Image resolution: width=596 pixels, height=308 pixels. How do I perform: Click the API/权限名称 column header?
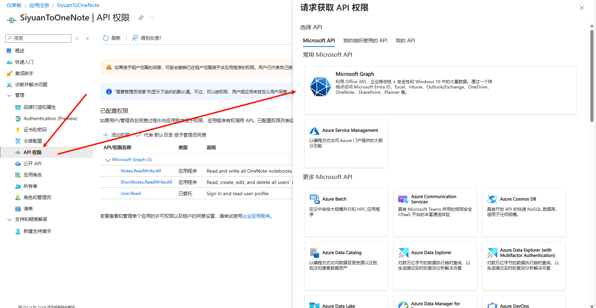click(117, 148)
